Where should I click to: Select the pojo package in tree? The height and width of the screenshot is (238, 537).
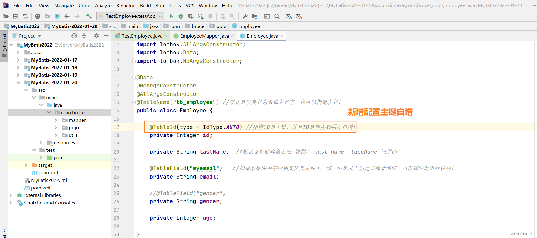pyautogui.click(x=74, y=127)
